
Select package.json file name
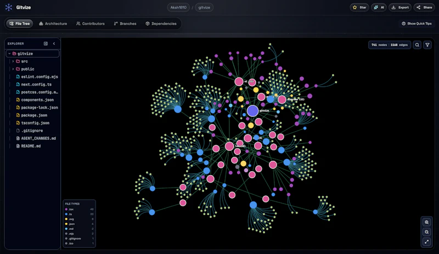pyautogui.click(x=34, y=115)
